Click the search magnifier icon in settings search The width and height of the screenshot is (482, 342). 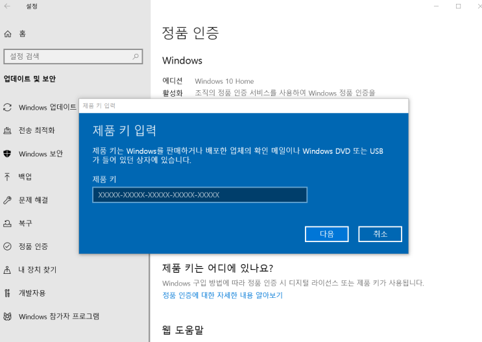[136, 56]
